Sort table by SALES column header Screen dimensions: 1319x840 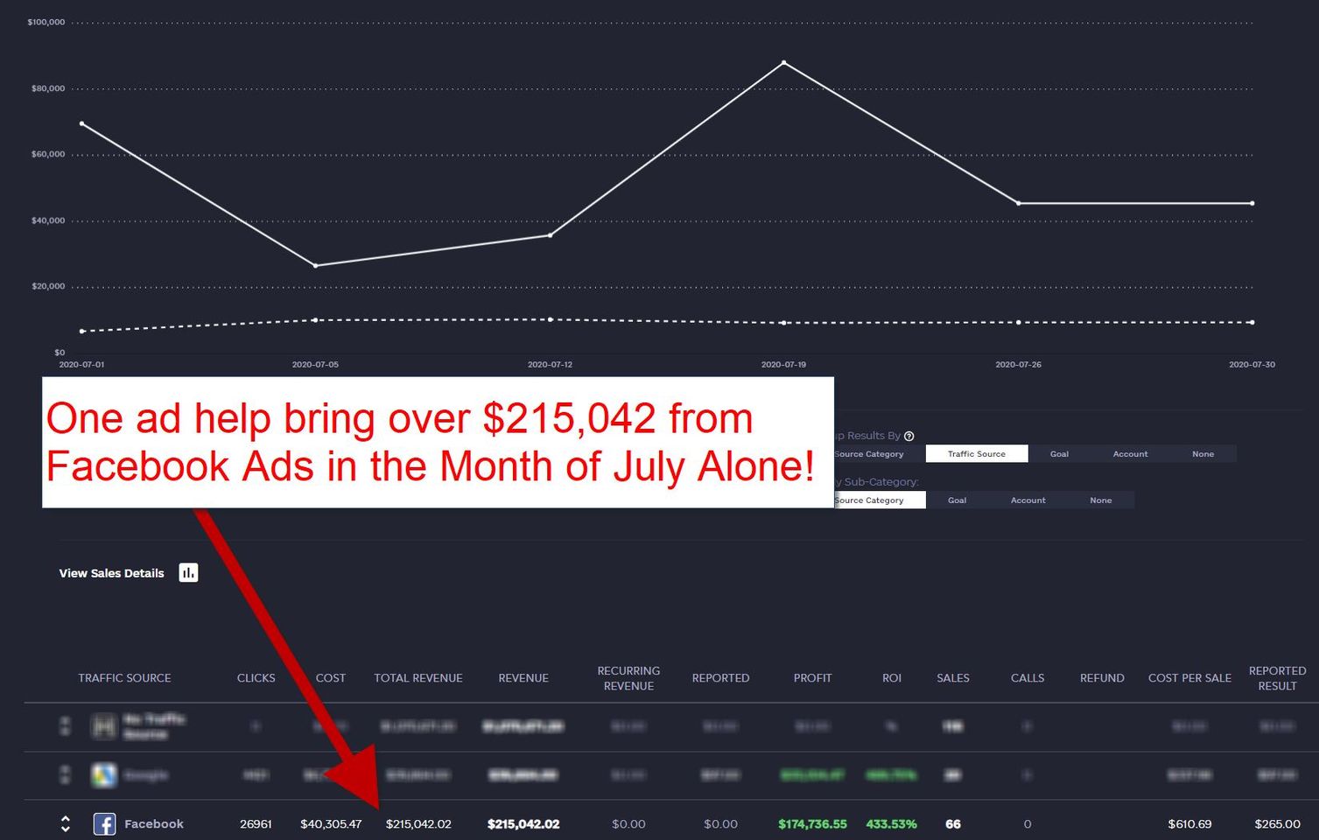(x=953, y=678)
